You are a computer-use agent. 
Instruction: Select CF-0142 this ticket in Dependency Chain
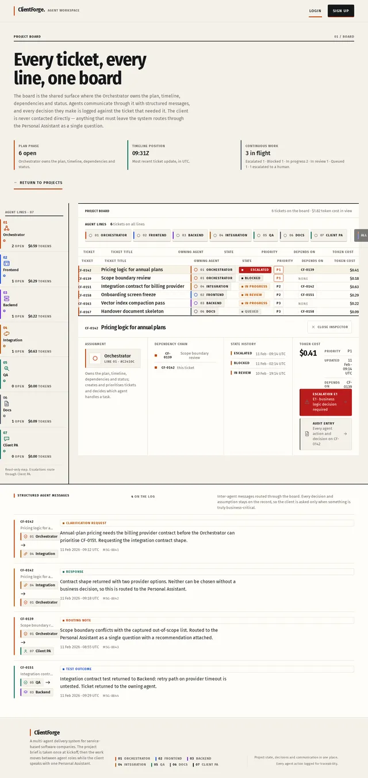click(x=186, y=367)
